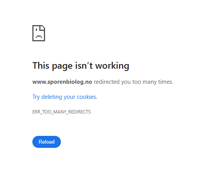Click the word deleting in the cookies link
This screenshot has width=198, height=171.
tap(52, 97)
